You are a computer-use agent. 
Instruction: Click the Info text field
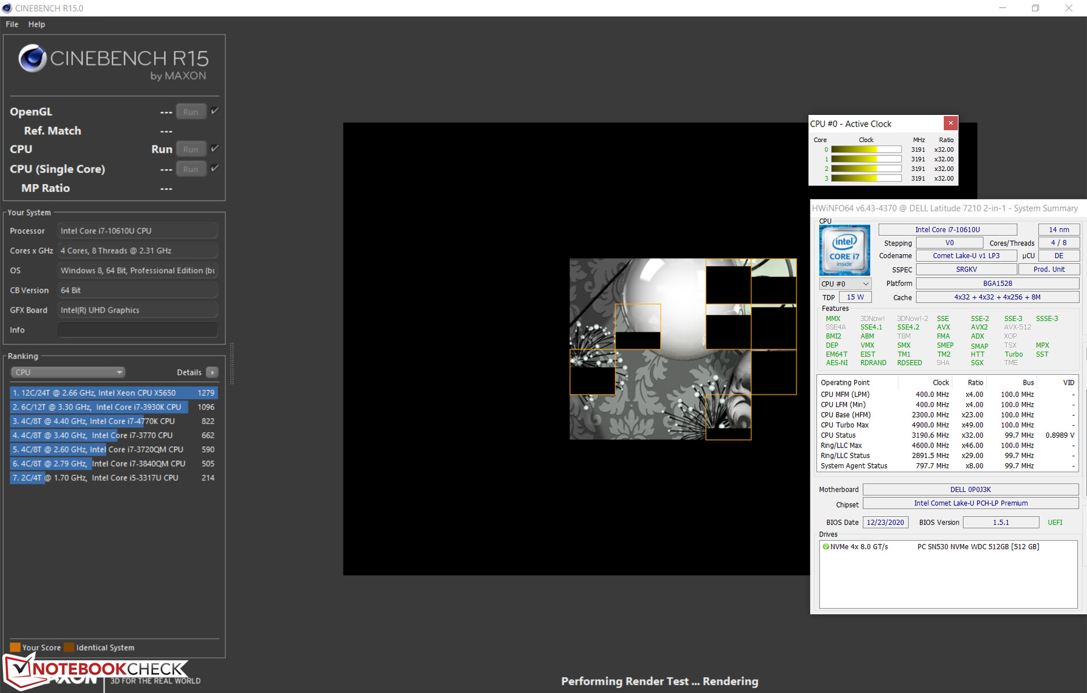(x=137, y=330)
